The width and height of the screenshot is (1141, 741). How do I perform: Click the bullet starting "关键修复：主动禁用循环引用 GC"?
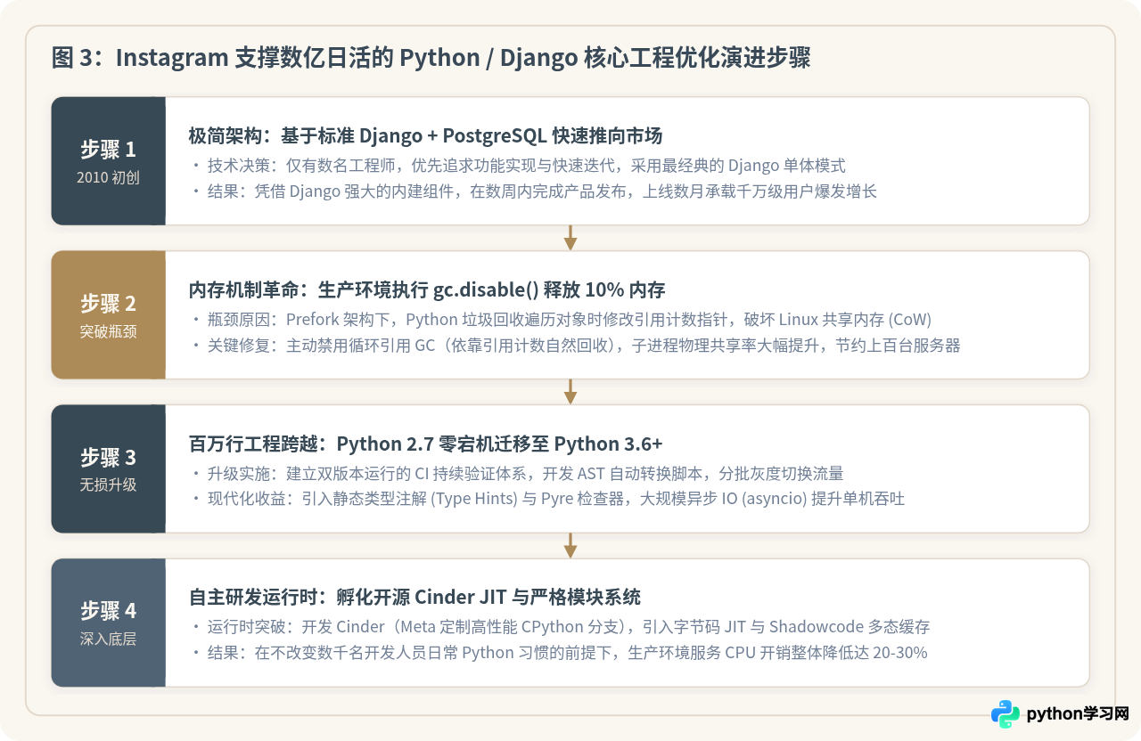coord(575,346)
